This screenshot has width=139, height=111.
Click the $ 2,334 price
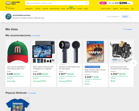pyautogui.click(x=37, y=74)
